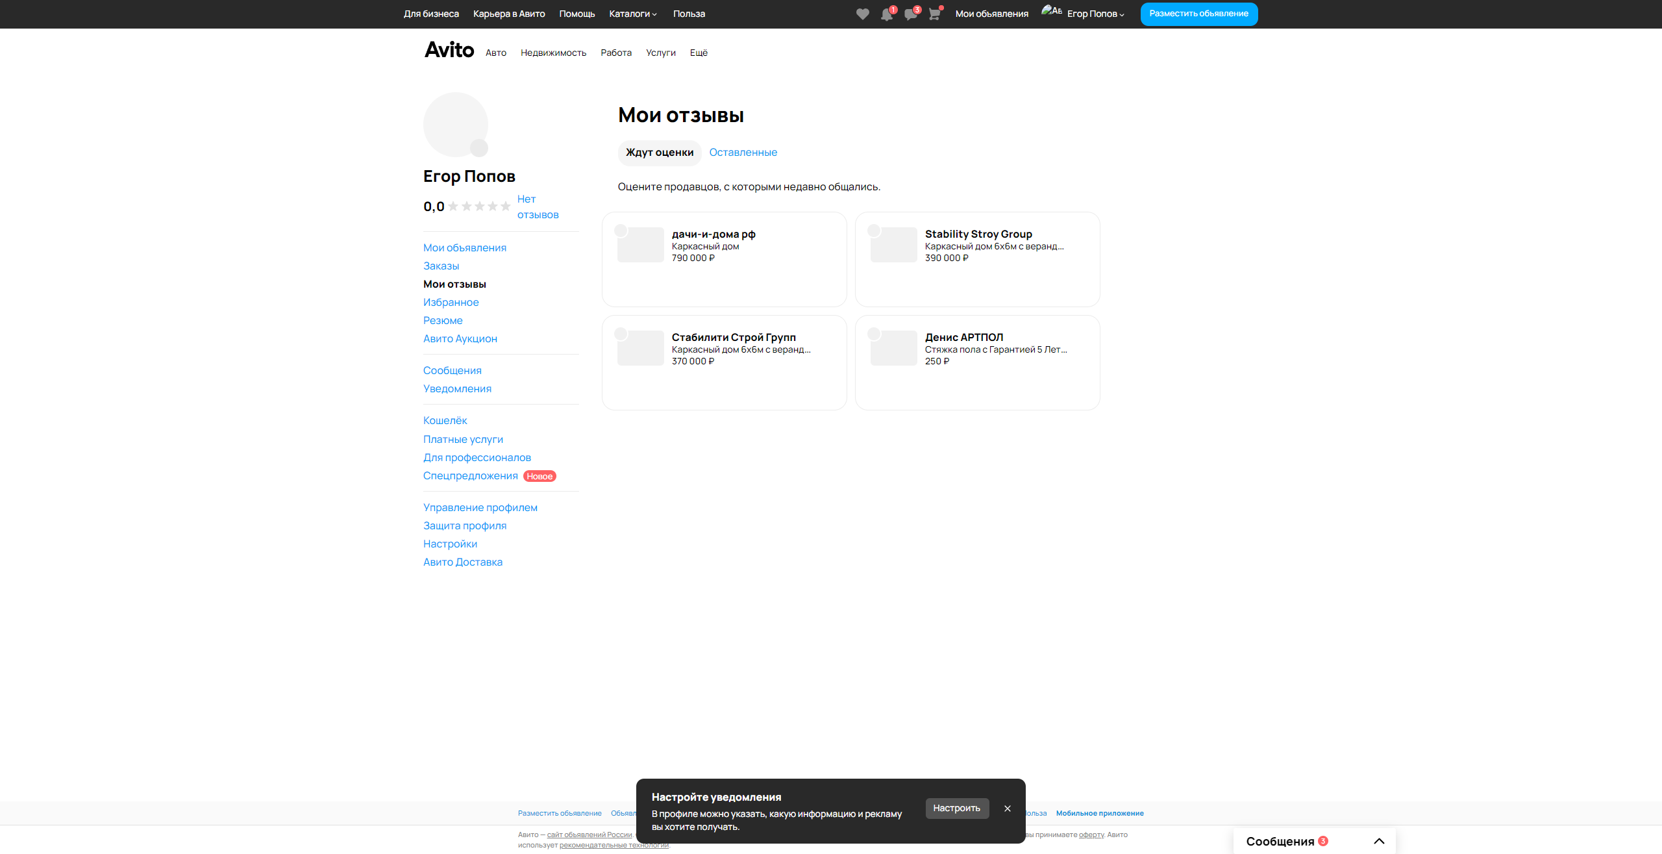Expand the Каталоги dropdown menu
Screen dimensions: 1662x854
pyautogui.click(x=633, y=14)
